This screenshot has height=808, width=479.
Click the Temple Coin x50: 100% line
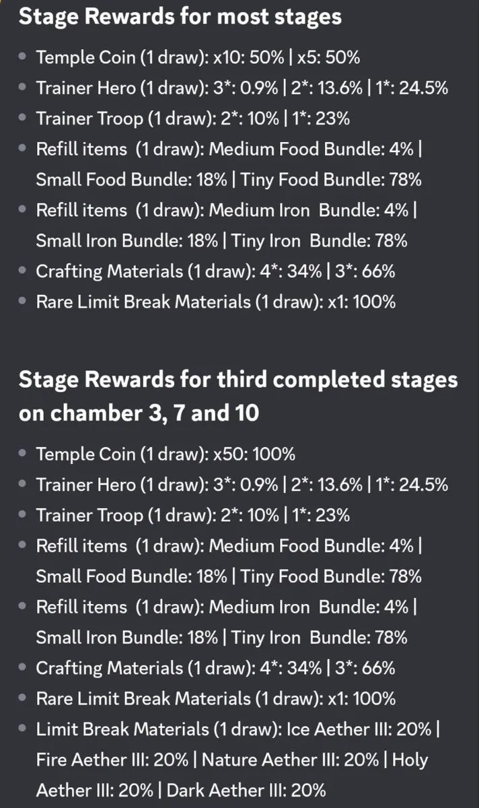(165, 454)
